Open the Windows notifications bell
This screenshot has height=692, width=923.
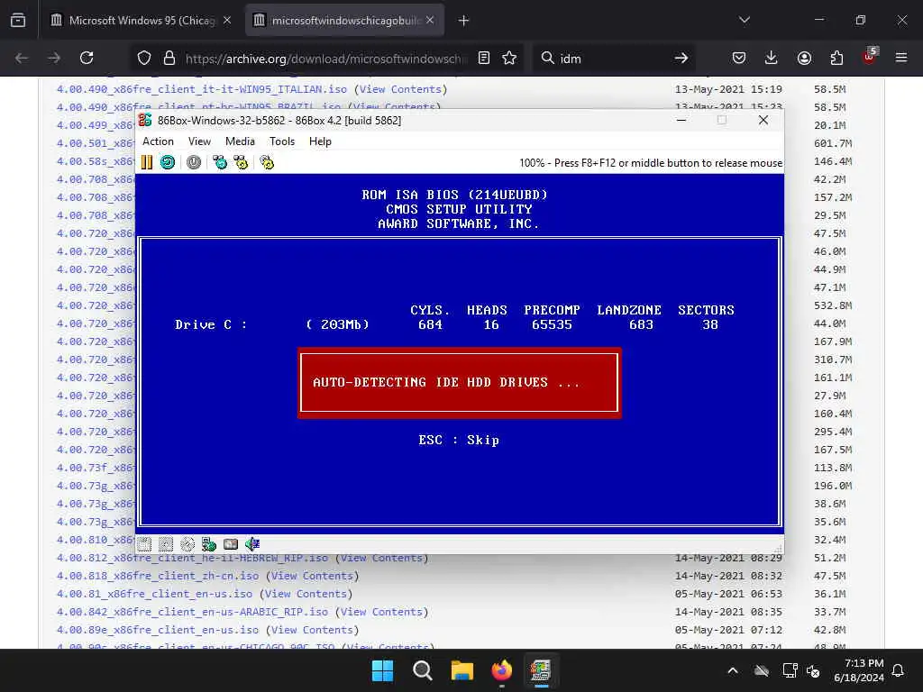(899, 670)
